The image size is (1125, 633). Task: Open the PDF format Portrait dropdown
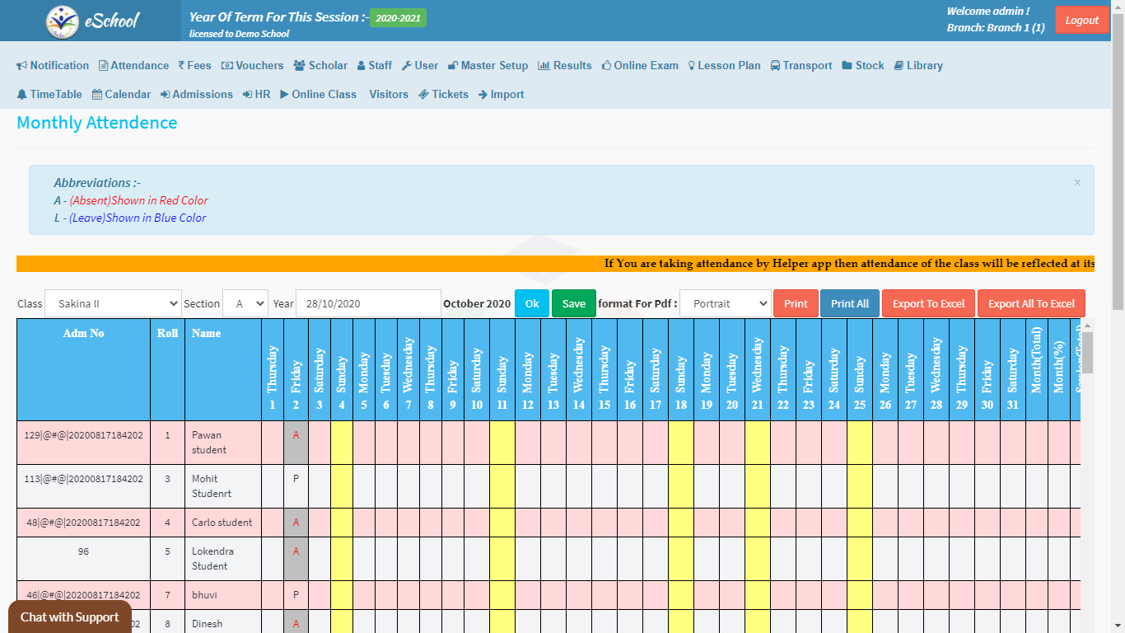[x=725, y=303]
